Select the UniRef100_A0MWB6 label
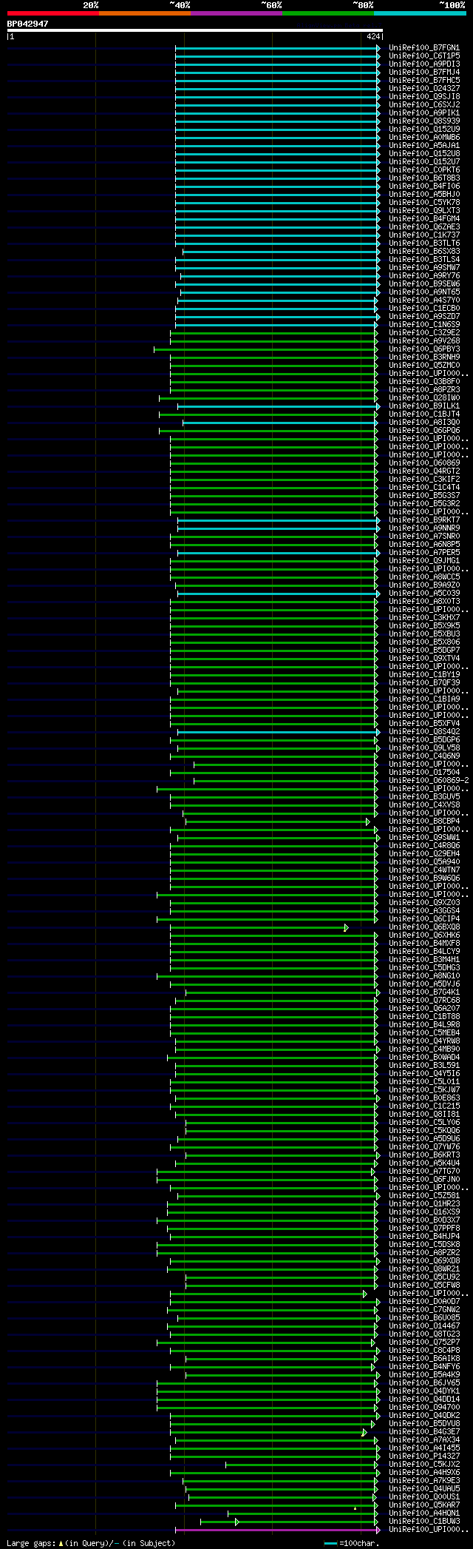The height and width of the screenshot is (1549, 473). 424,138
